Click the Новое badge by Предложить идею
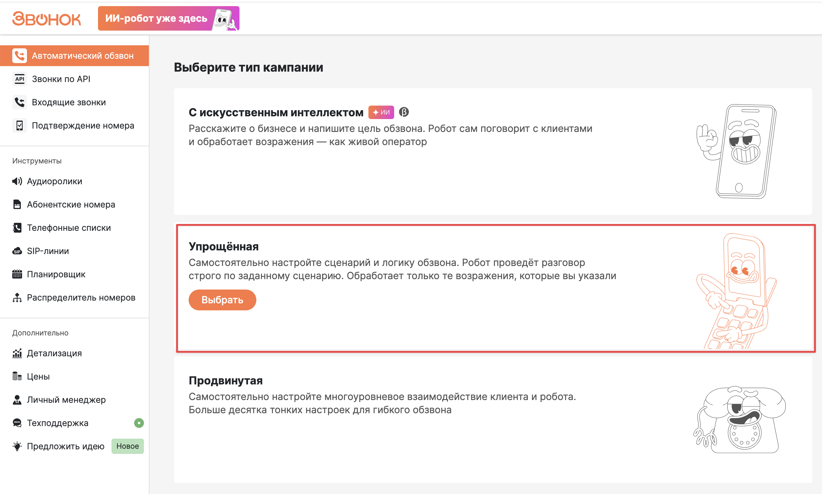Screen dimensions: 822x494 (128, 446)
